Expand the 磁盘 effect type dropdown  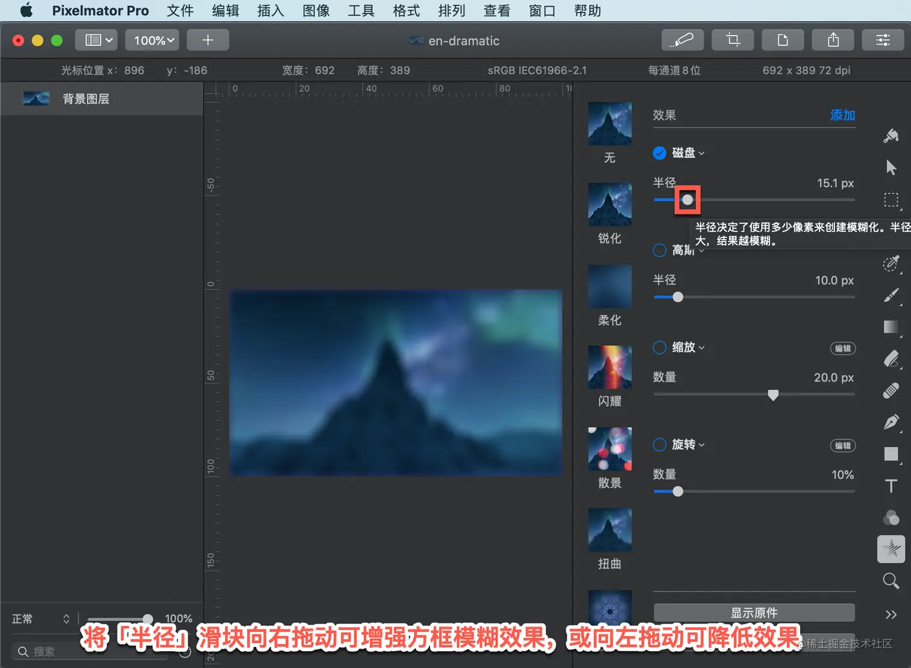point(689,153)
